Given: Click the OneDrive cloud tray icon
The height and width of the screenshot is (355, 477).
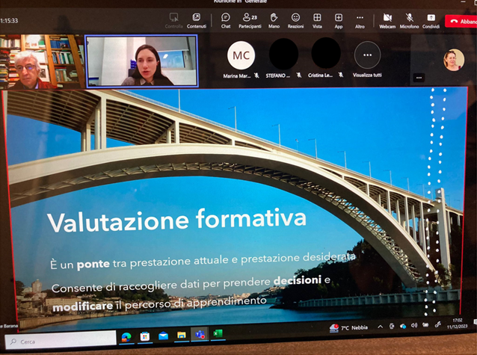Looking at the screenshot, I should (x=403, y=326).
